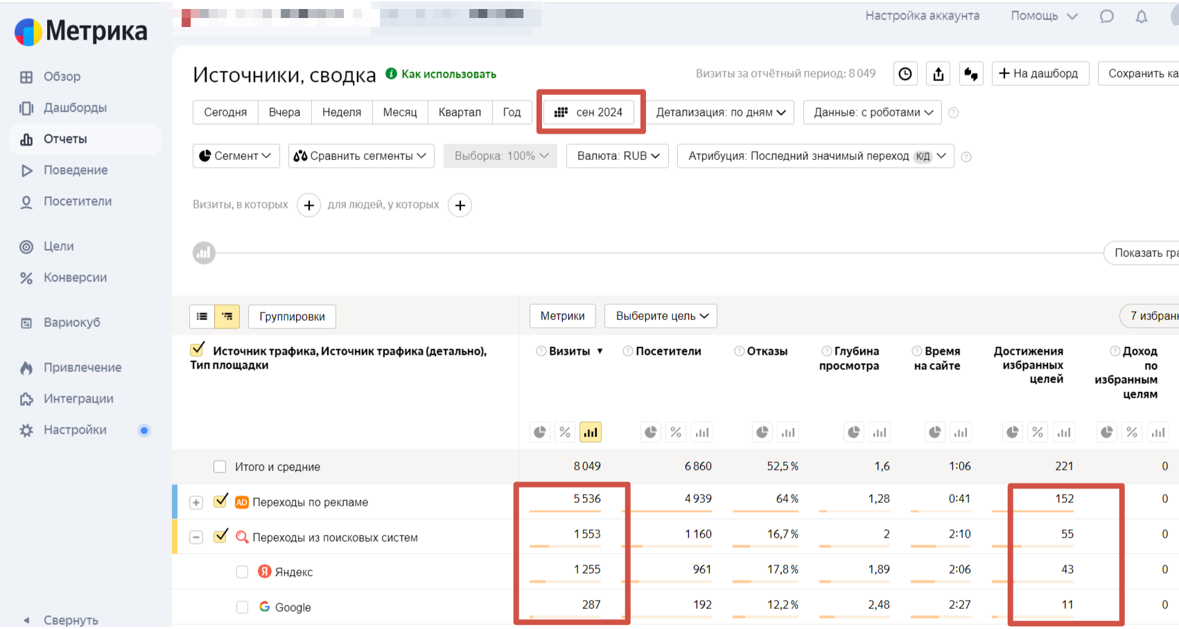Uncheck the Переходы по рекламе checkbox
Screen dimensions: 1179x629
(x=221, y=501)
